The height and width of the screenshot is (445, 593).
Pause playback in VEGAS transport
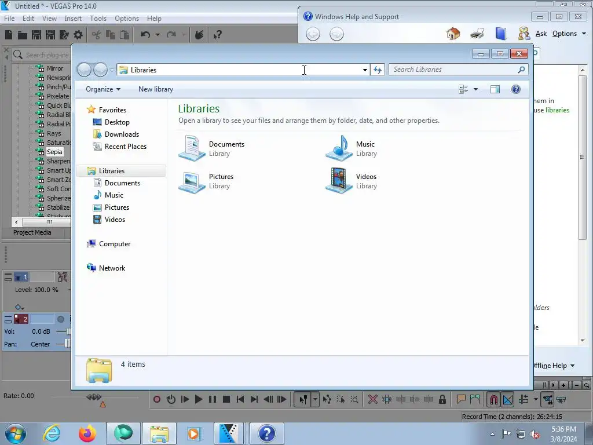click(x=213, y=399)
